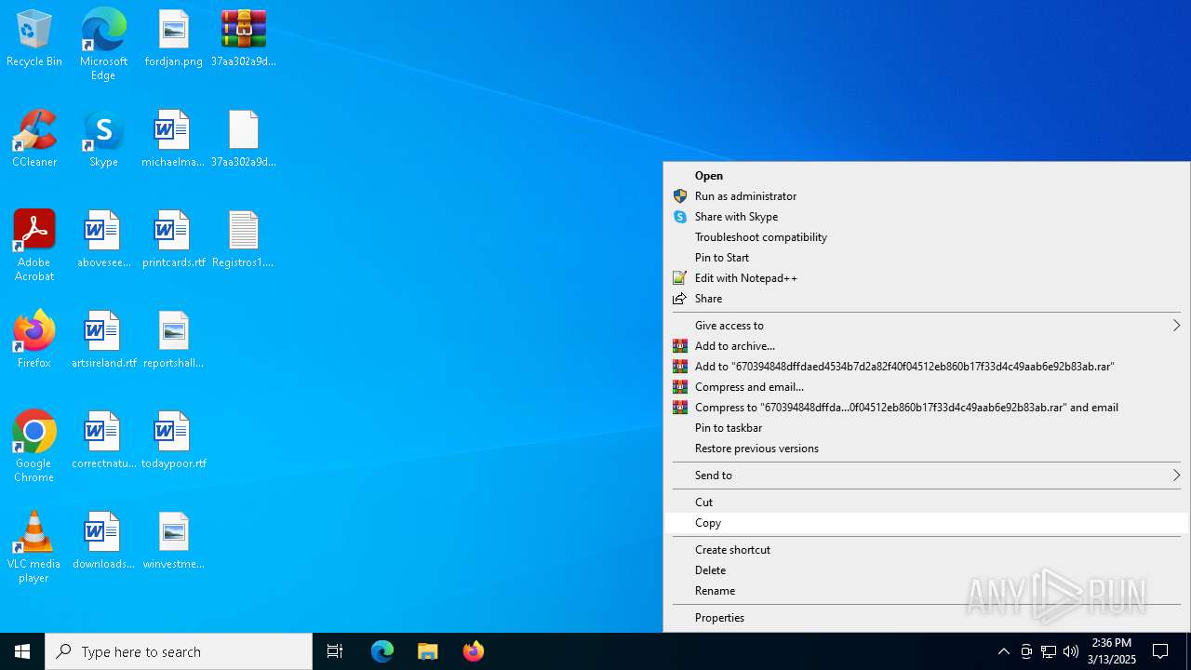This screenshot has height=670, width=1191.
Task: Click the fordjan.png file icon
Action: 174,39
